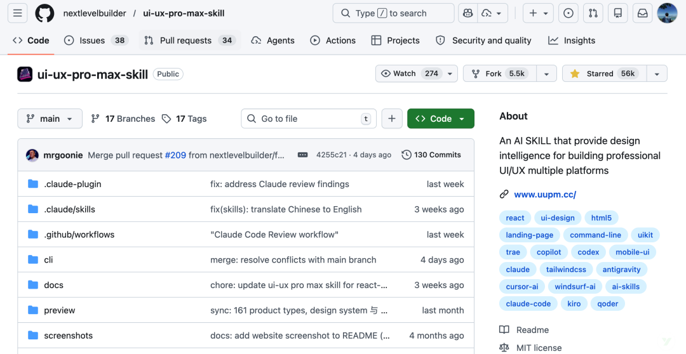Select the cursor-ai topic tag
Screen dimensions: 686x354
coord(522,287)
